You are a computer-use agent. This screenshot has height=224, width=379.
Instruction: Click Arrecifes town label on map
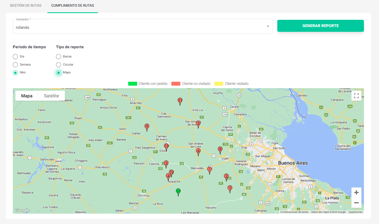[136, 103]
